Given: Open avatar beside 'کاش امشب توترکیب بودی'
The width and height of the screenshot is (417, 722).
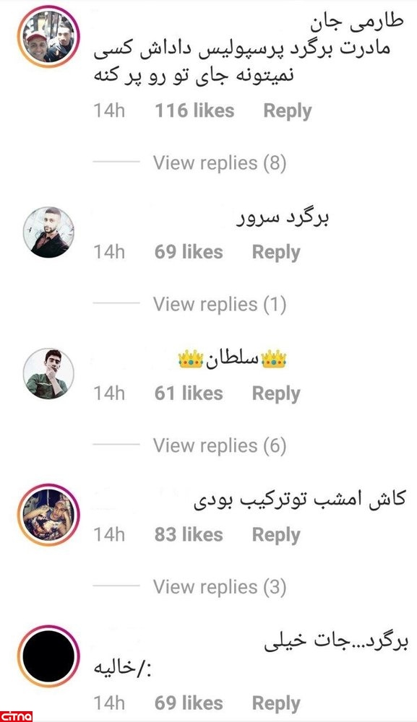Looking at the screenshot, I should coord(48,515).
